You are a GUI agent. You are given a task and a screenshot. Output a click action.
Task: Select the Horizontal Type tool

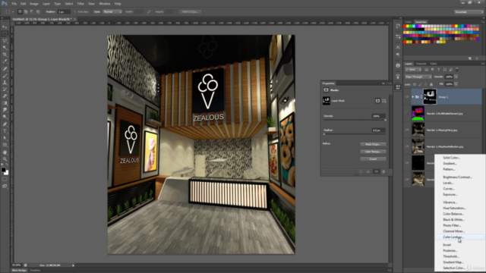5,131
